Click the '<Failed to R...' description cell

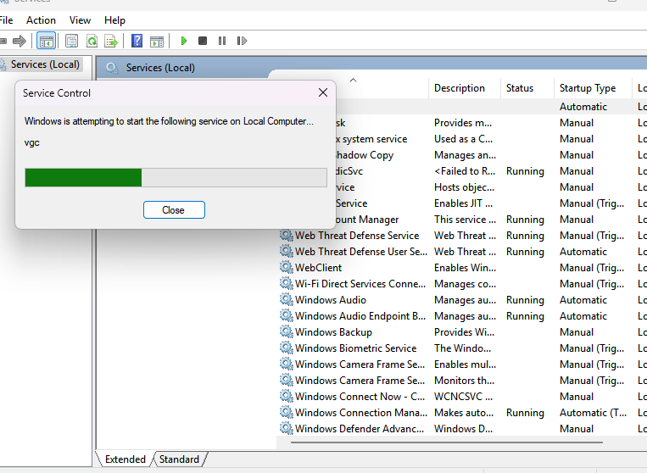(465, 171)
